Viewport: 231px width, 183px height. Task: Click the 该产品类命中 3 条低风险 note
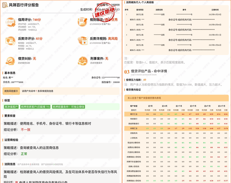tap(52, 164)
